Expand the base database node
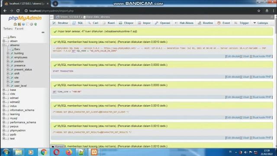 point(4,90)
